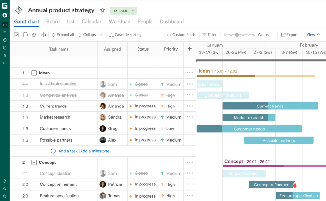This screenshot has height=201, width=326.
Task: Open the View dropdown menu
Action: pos(313,34)
